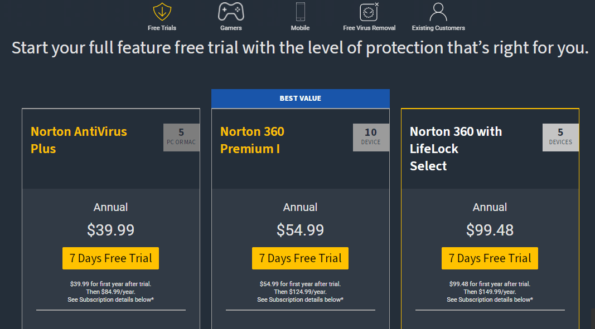
Task: Click the $54.99 annual price
Action: 300,230
